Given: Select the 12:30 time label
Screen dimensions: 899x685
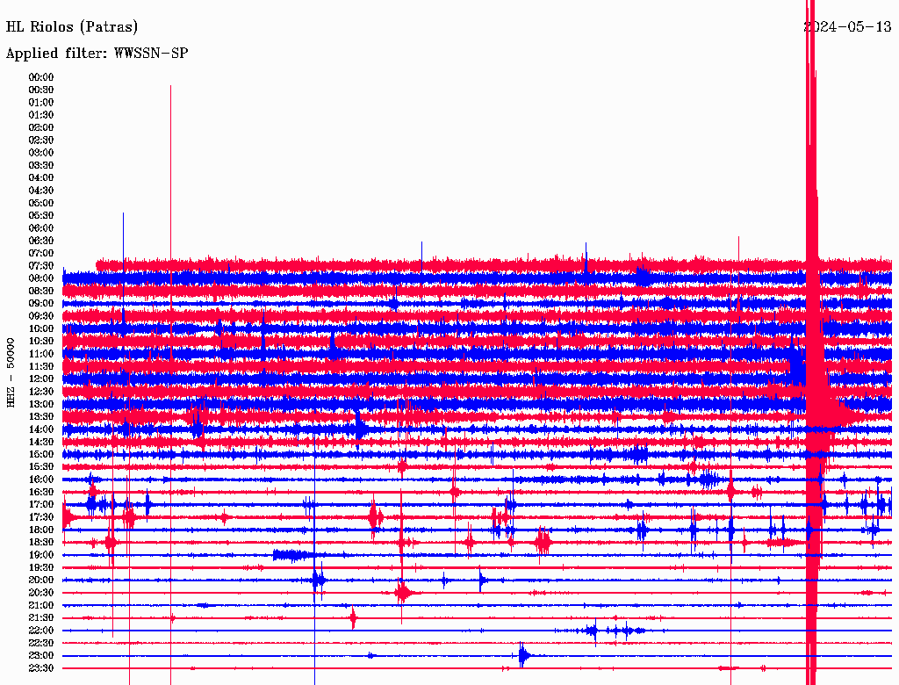Looking at the screenshot, I should point(41,392).
